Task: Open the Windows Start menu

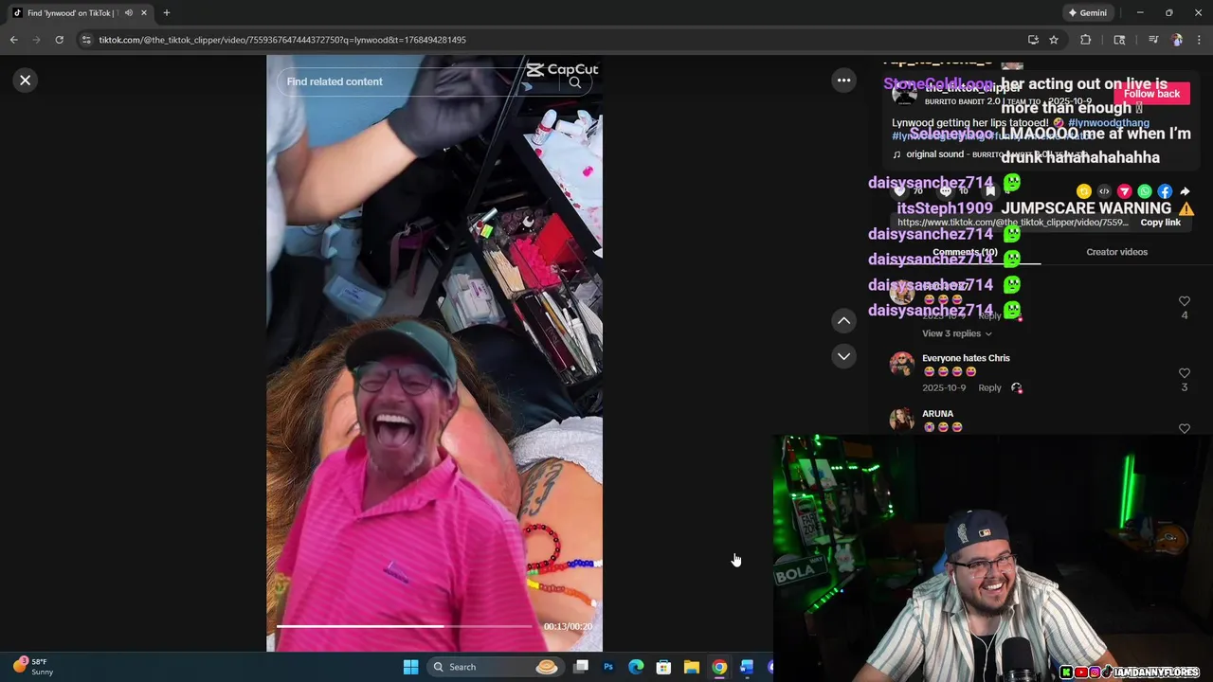Action: point(410,667)
